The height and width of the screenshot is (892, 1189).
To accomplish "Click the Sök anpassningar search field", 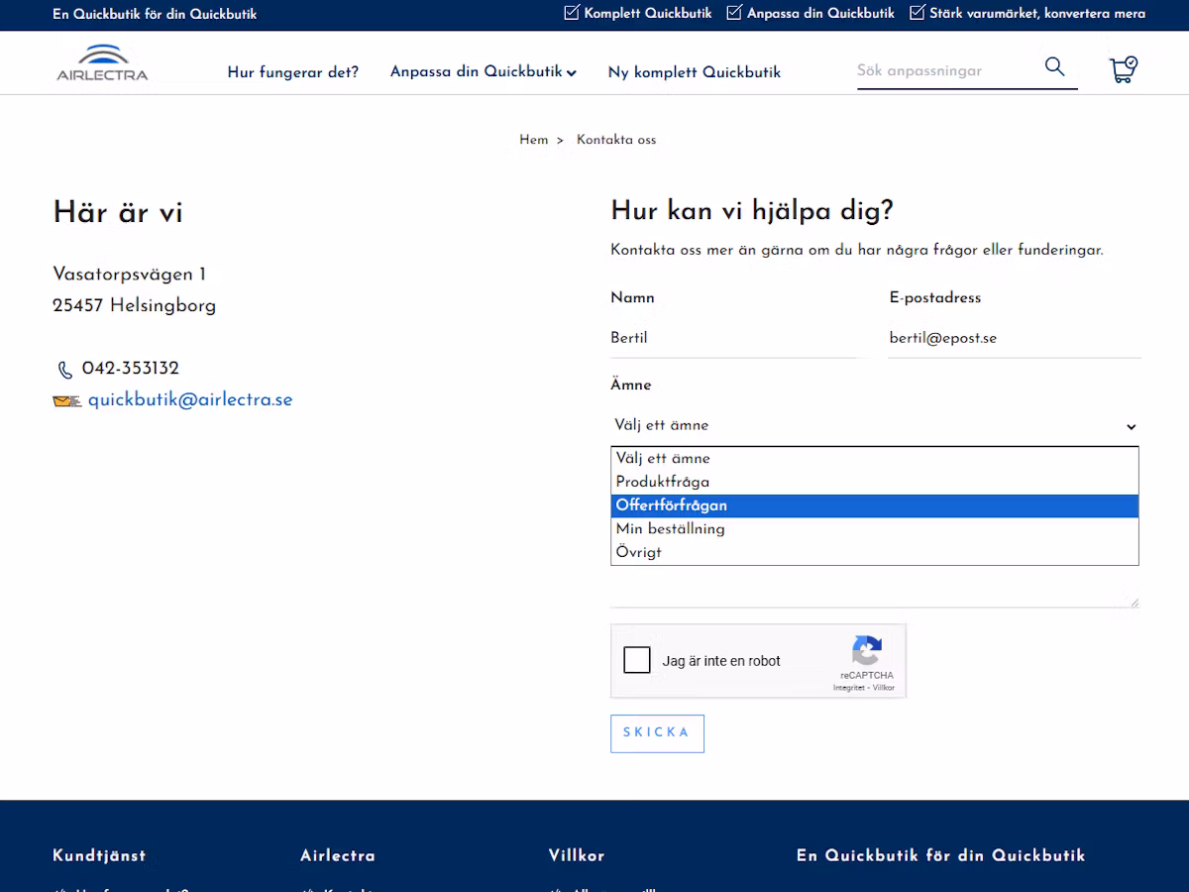I will 946,70.
